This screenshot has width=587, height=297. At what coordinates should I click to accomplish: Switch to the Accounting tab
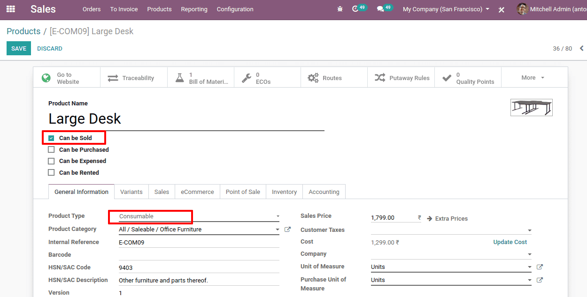pyautogui.click(x=324, y=192)
